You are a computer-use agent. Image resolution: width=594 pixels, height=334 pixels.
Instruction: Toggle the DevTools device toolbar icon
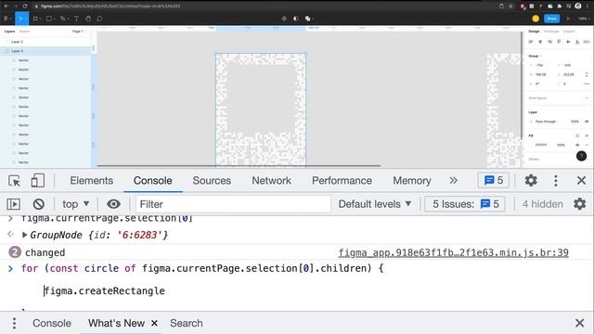37,181
